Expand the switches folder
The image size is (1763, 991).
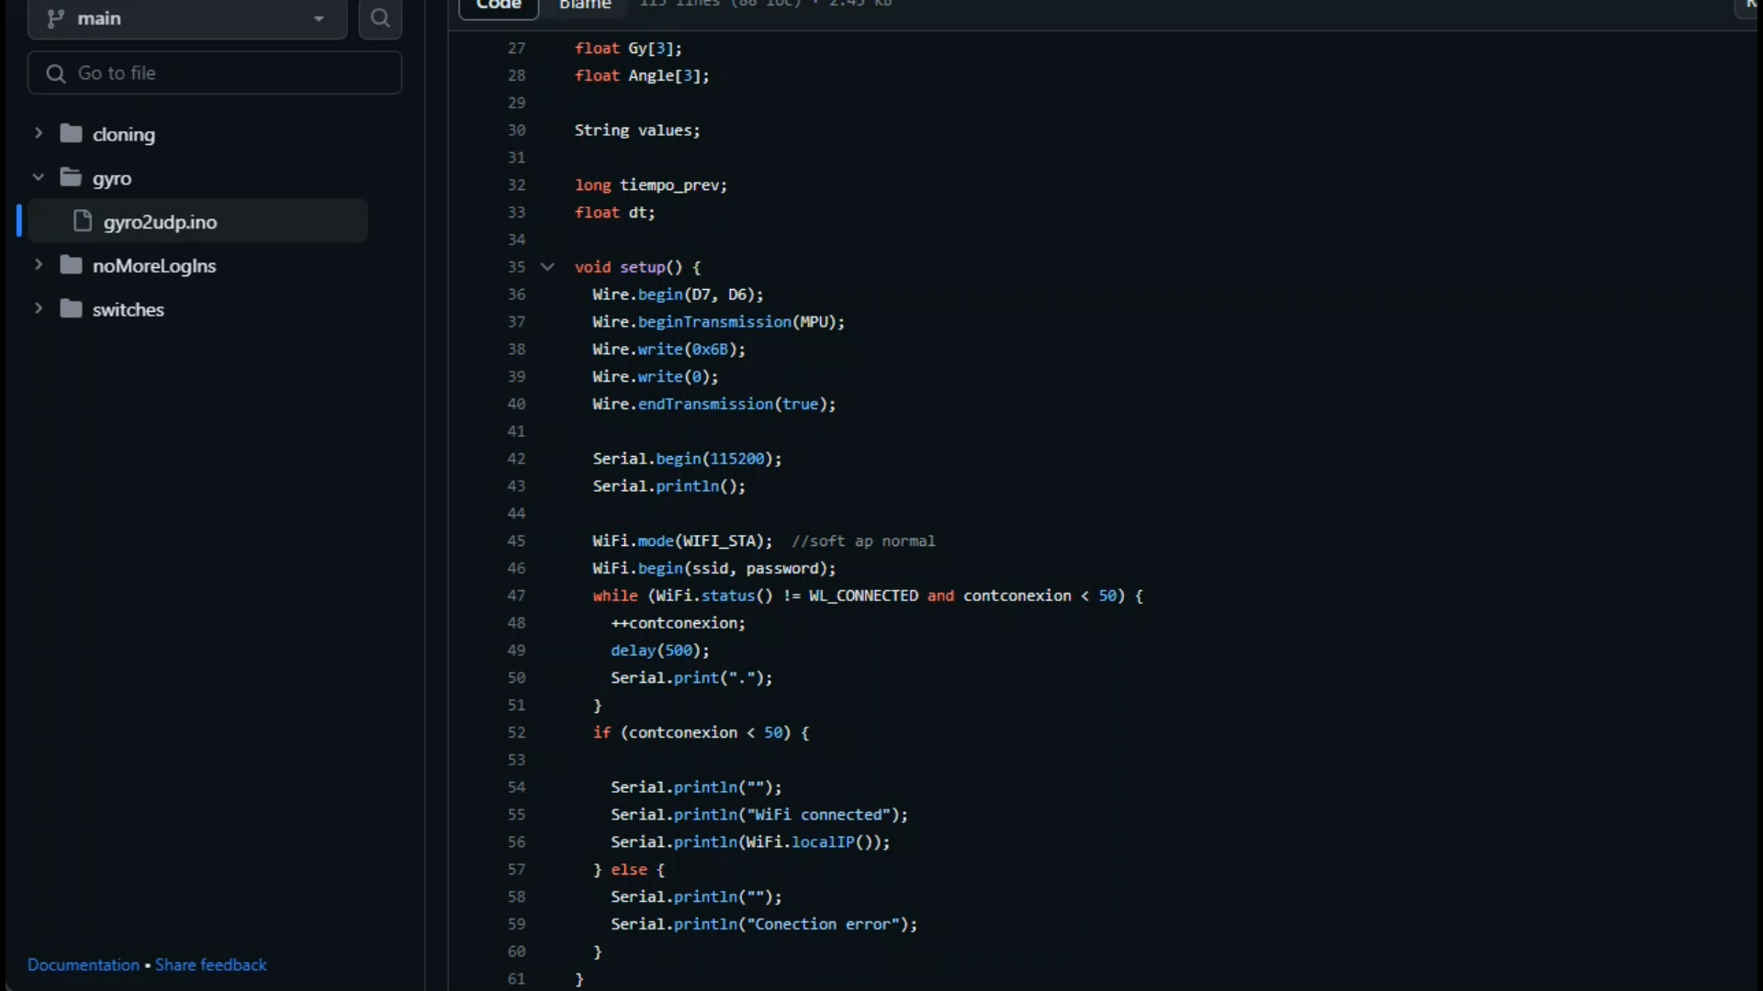[39, 309]
